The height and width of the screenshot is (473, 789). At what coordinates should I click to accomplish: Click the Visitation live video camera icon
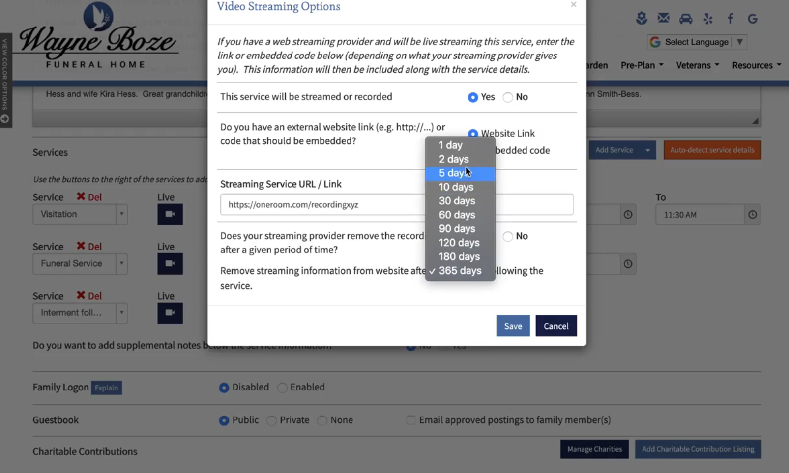[x=170, y=214]
